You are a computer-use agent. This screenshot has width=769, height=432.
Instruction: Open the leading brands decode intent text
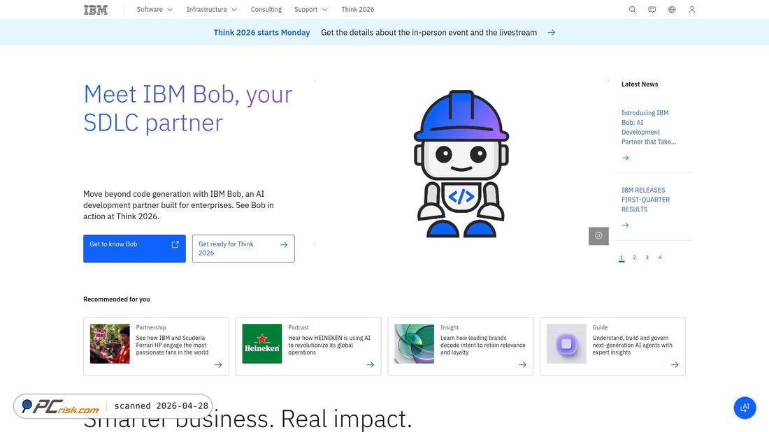tap(482, 345)
